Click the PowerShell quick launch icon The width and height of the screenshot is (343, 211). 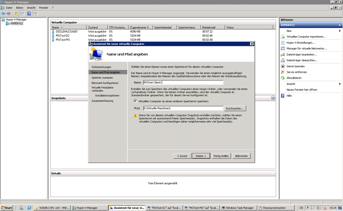click(x=29, y=208)
